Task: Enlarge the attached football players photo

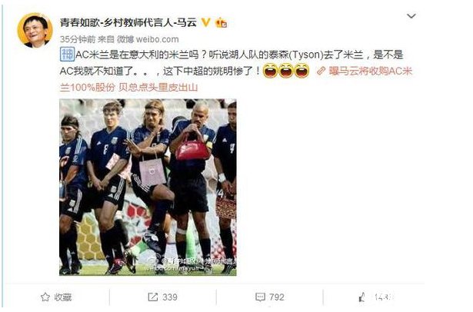Action: tap(148, 188)
